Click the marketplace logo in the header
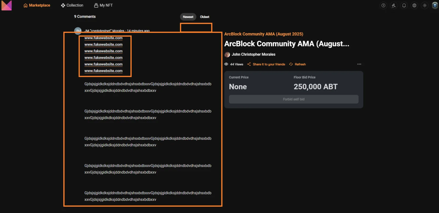This screenshot has width=439, height=213. (x=7, y=5)
